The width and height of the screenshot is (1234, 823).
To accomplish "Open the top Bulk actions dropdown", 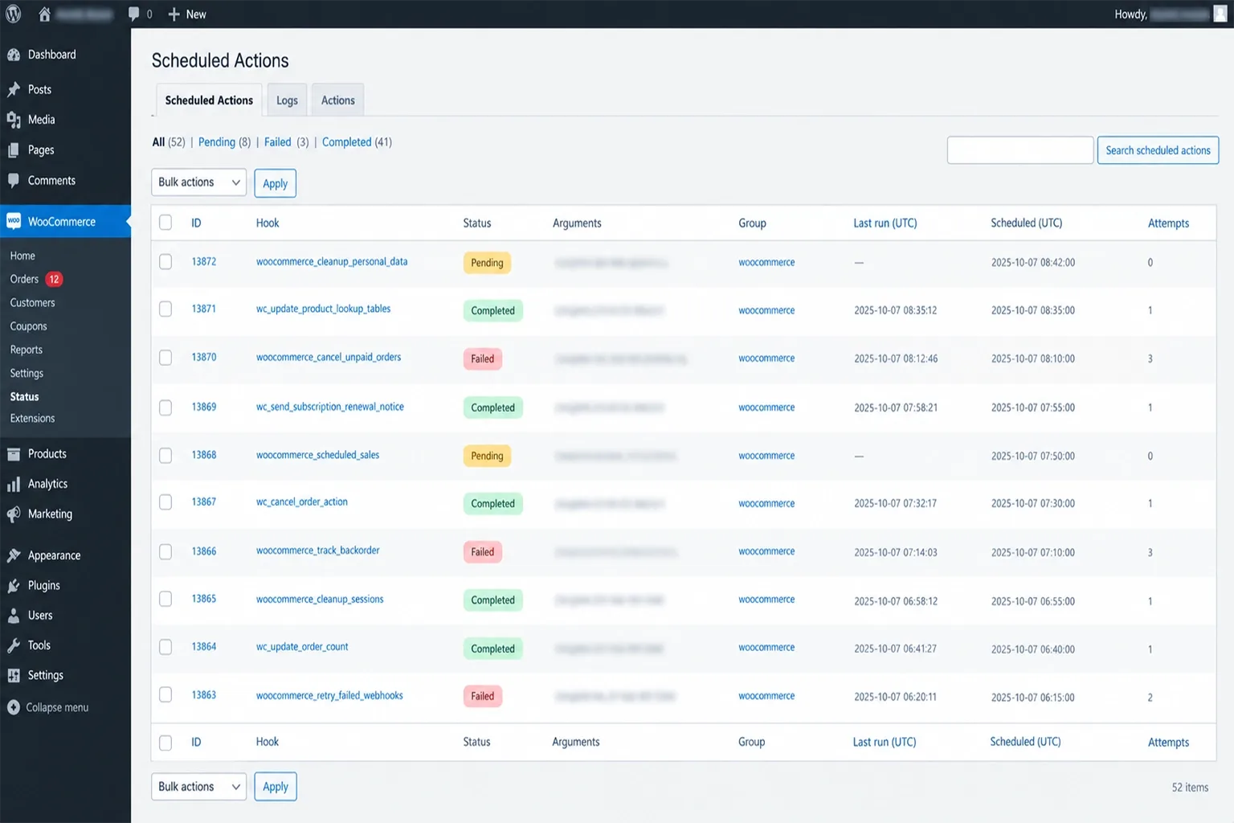I will pyautogui.click(x=198, y=182).
